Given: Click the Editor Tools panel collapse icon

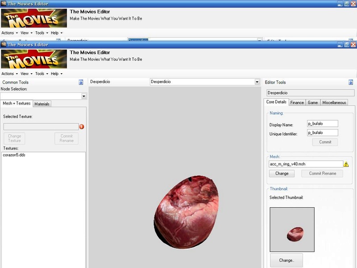Looking at the screenshot, I should tap(351, 82).
